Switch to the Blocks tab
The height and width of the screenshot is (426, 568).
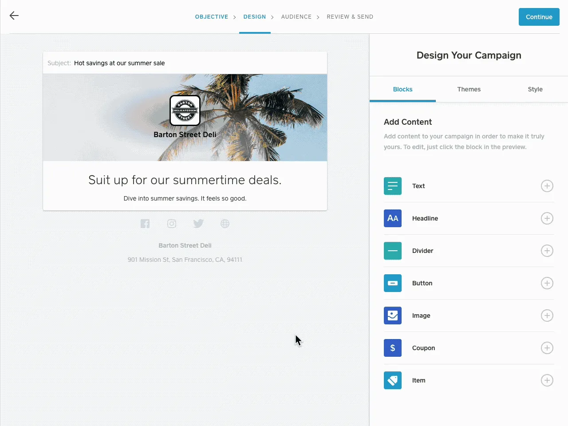pyautogui.click(x=402, y=89)
